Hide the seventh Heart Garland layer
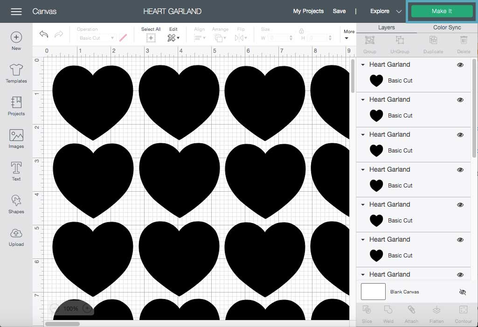This screenshot has width=478, height=327. pyautogui.click(x=460, y=275)
